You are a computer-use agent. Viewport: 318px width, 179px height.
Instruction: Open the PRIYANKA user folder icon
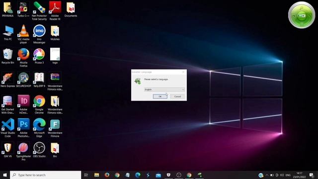click(x=8, y=9)
